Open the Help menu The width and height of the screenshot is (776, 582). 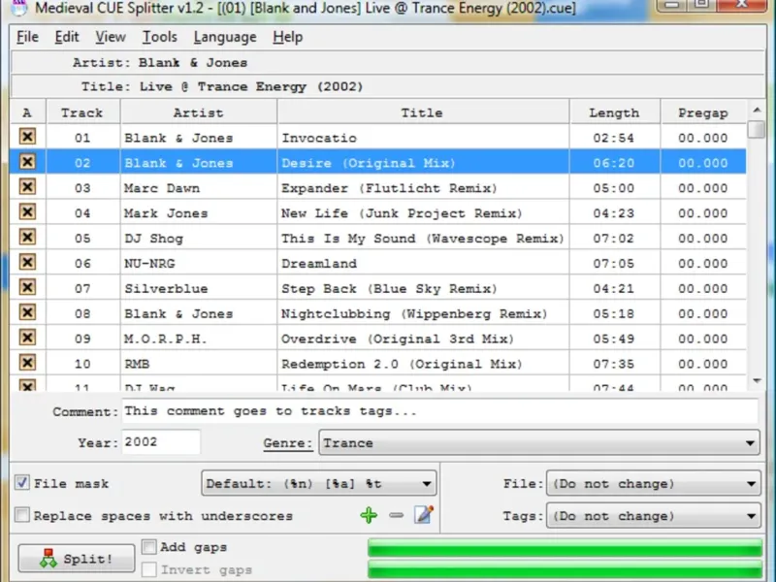pos(287,37)
